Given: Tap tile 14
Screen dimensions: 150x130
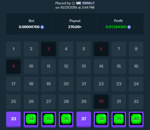Looking at the screenshot, I should point(101,66).
